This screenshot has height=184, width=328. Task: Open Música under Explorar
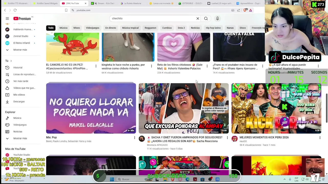tap(20, 118)
